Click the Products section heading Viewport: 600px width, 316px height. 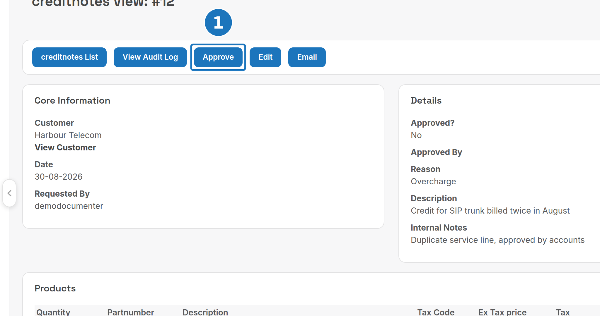[55, 288]
